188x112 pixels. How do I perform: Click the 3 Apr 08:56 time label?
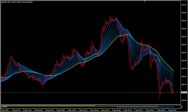(x=161, y=110)
